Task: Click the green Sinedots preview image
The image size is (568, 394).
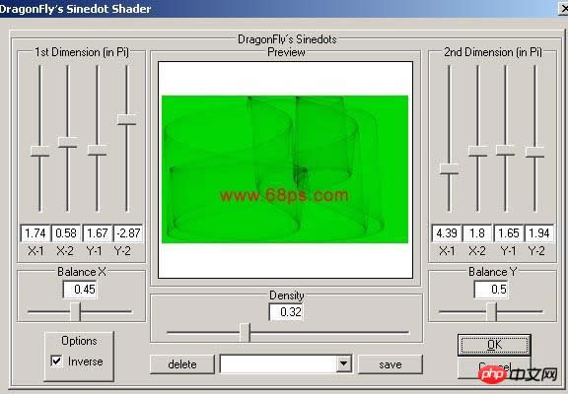Action: pyautogui.click(x=285, y=169)
